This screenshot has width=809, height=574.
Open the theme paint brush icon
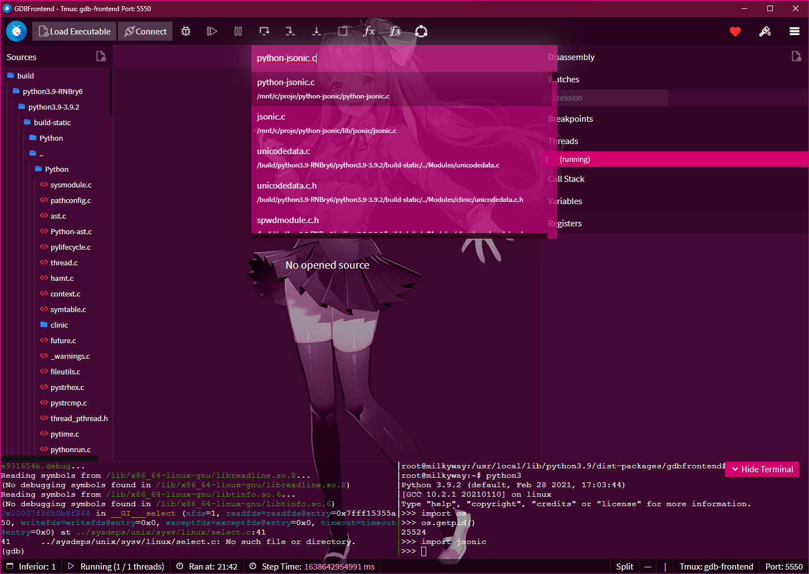(x=765, y=32)
